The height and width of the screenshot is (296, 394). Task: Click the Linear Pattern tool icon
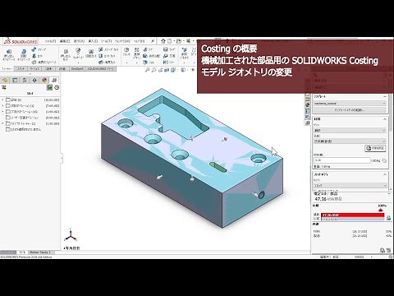coord(137,50)
